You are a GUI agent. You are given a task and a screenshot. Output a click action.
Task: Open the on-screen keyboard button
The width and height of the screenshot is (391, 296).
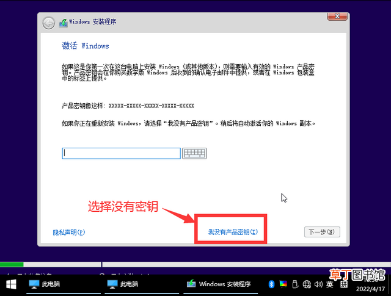pyautogui.click(x=194, y=153)
